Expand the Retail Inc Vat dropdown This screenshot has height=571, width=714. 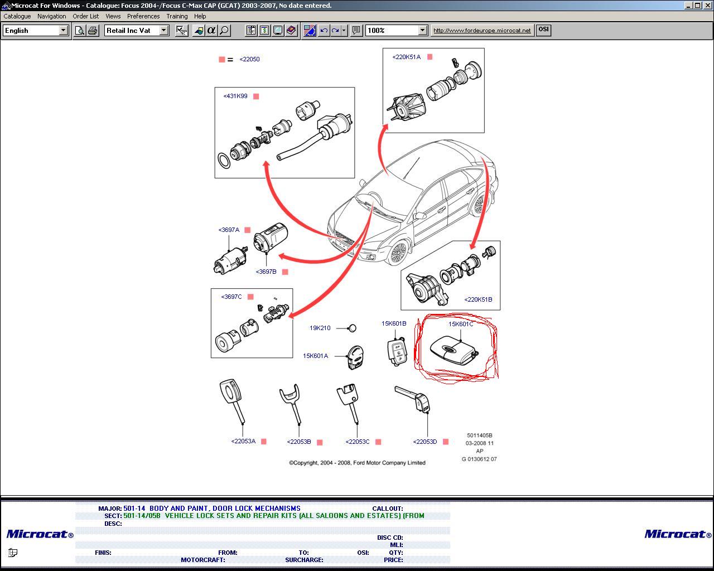tap(164, 31)
